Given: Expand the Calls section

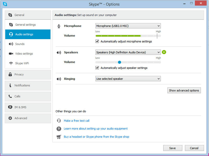Looking at the screenshot, I should click(x=28, y=96).
